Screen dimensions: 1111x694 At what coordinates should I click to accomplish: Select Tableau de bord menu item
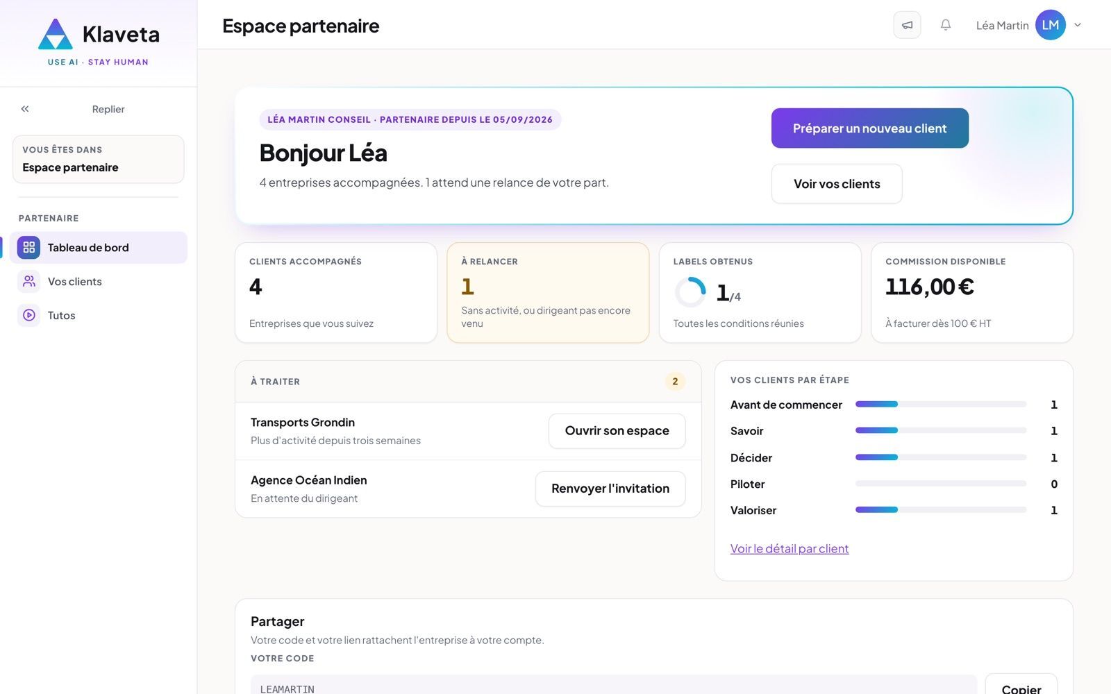click(99, 248)
